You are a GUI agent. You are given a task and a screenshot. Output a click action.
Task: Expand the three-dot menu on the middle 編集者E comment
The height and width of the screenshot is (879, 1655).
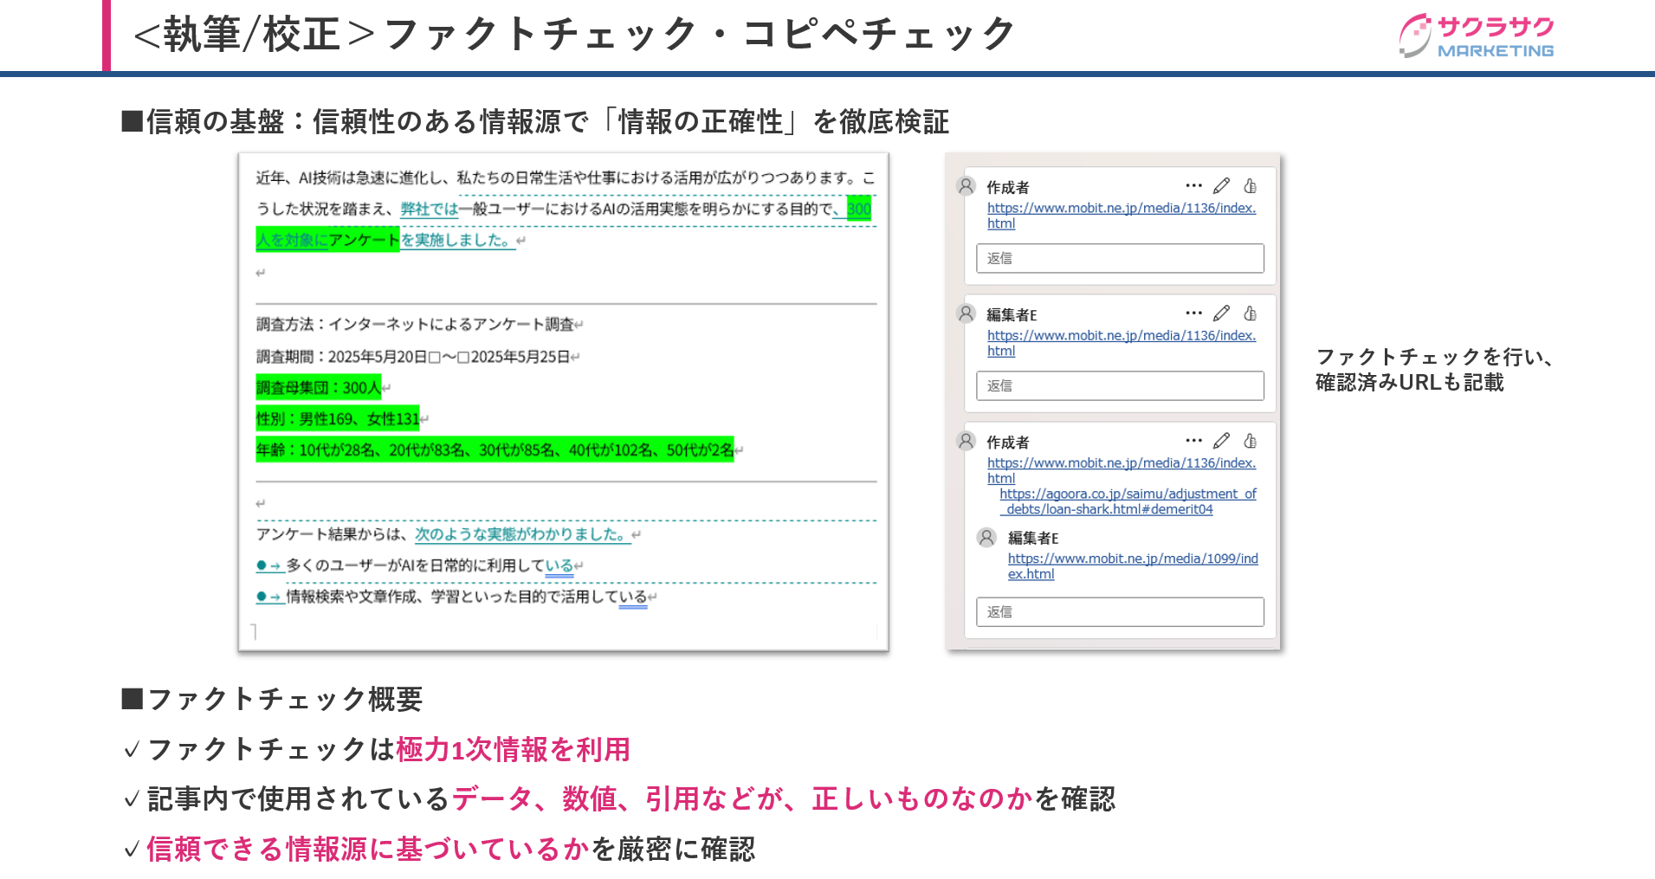click(x=1193, y=313)
